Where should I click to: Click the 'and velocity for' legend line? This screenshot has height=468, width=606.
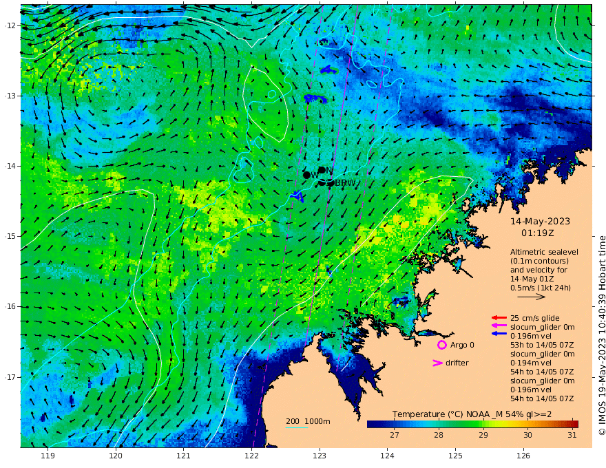[539, 270]
